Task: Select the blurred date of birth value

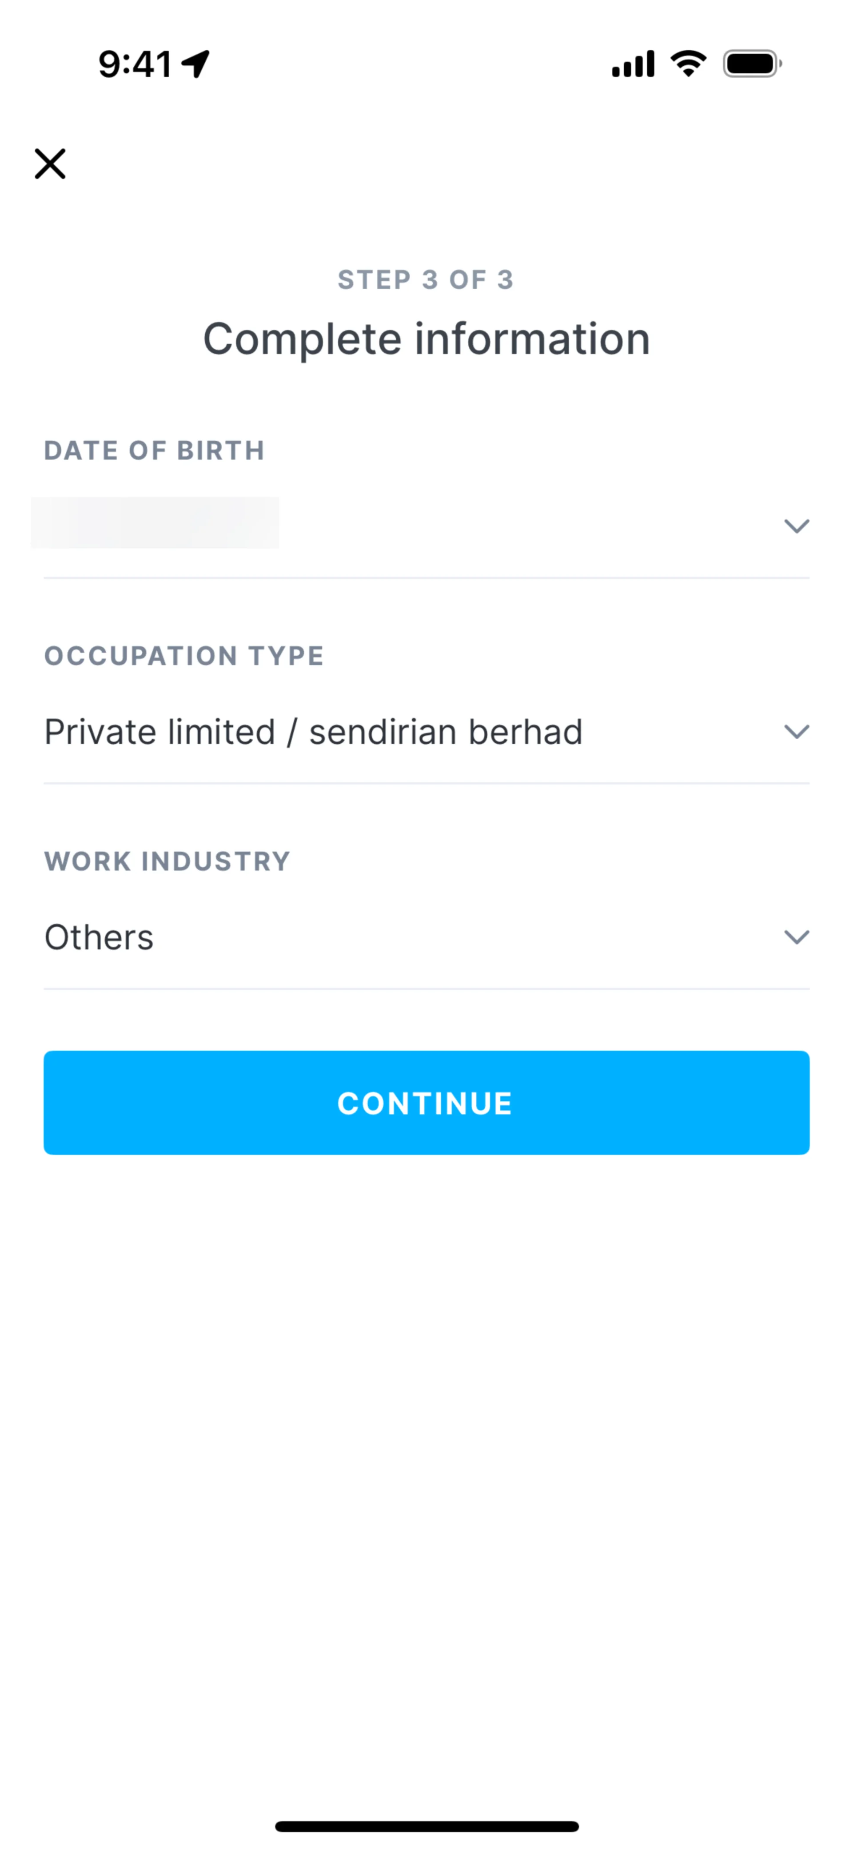Action: (x=155, y=522)
